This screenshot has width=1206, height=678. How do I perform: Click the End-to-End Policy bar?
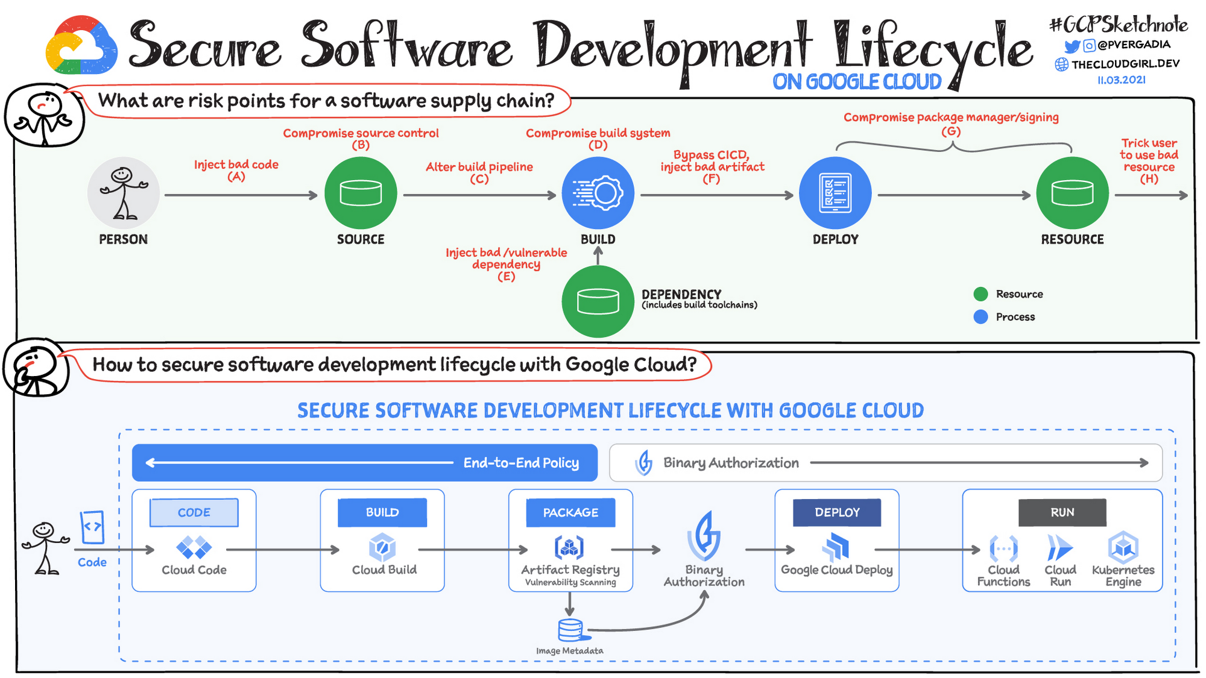tap(365, 463)
